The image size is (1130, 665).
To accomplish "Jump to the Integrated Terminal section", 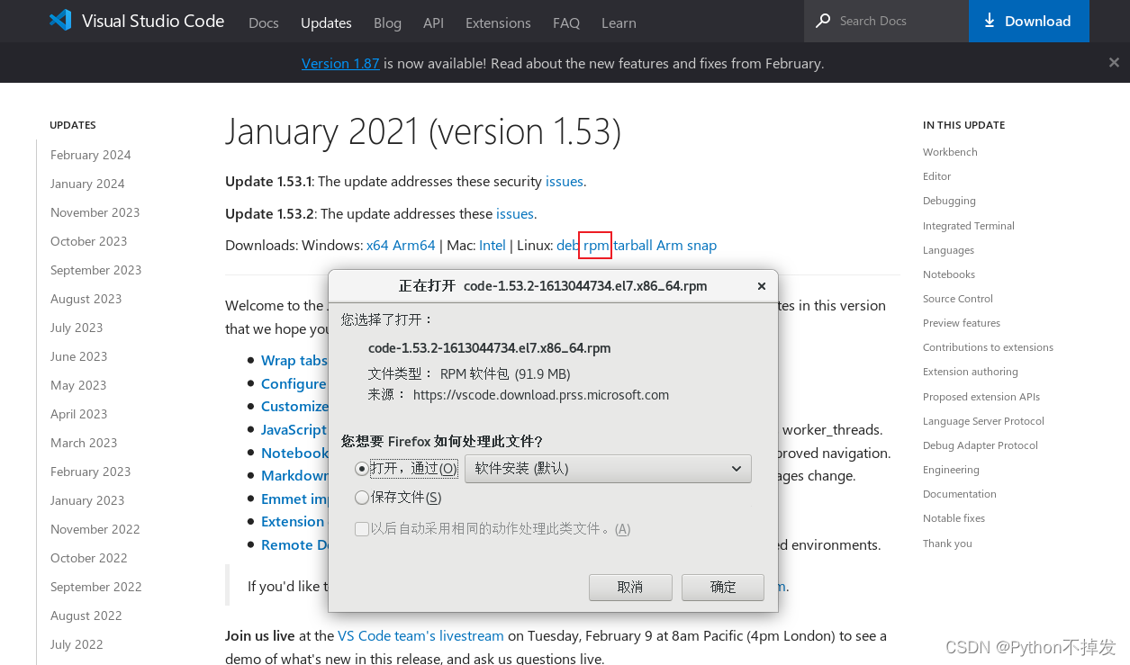I will click(x=969, y=226).
